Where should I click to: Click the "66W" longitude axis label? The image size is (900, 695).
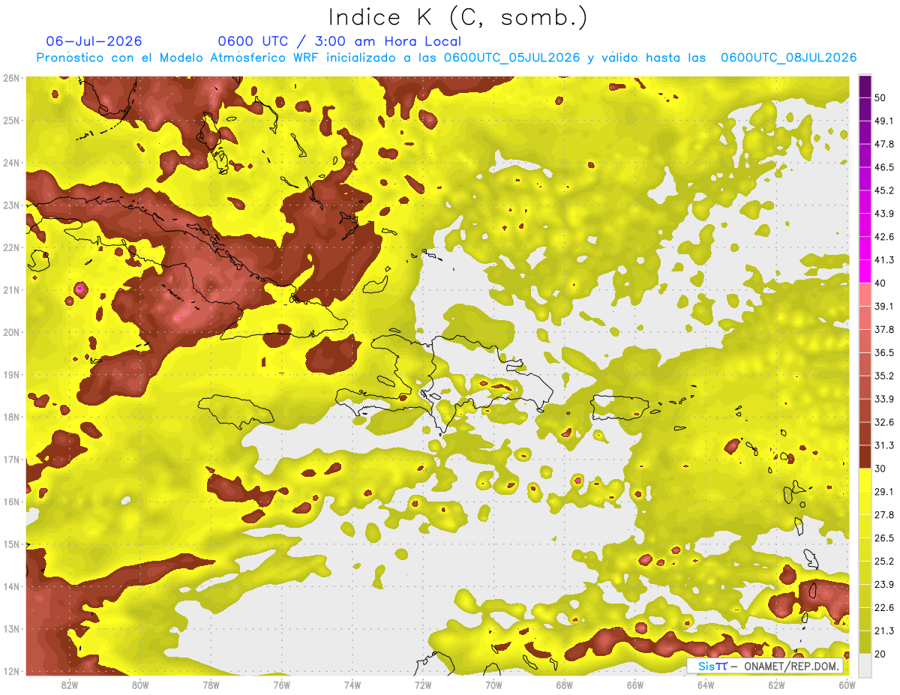tap(634, 685)
